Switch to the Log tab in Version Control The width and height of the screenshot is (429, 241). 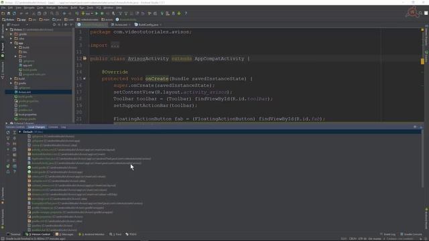(64, 127)
